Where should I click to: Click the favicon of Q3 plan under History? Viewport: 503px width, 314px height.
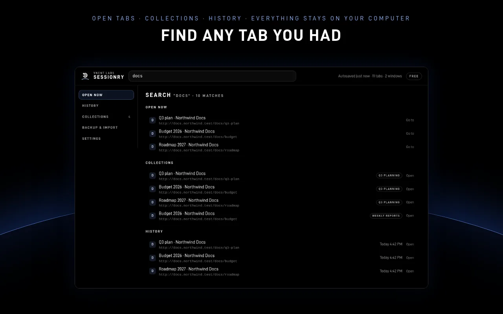click(152, 244)
